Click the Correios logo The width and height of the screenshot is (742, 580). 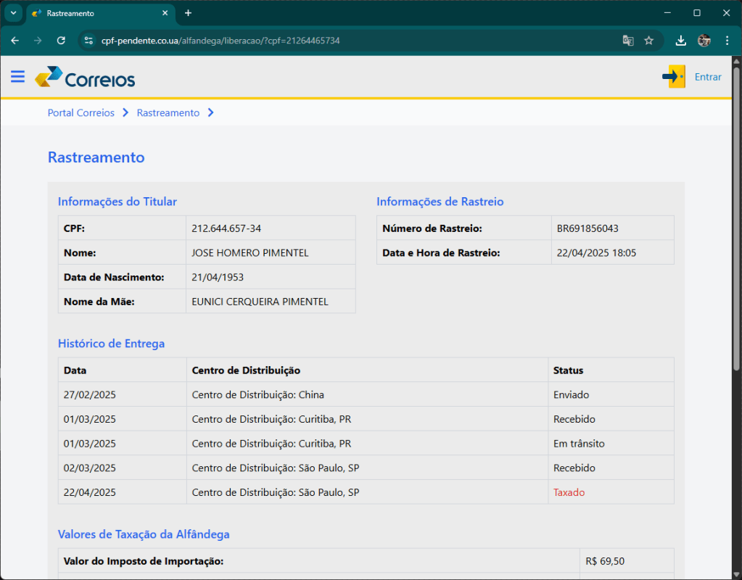click(x=85, y=77)
